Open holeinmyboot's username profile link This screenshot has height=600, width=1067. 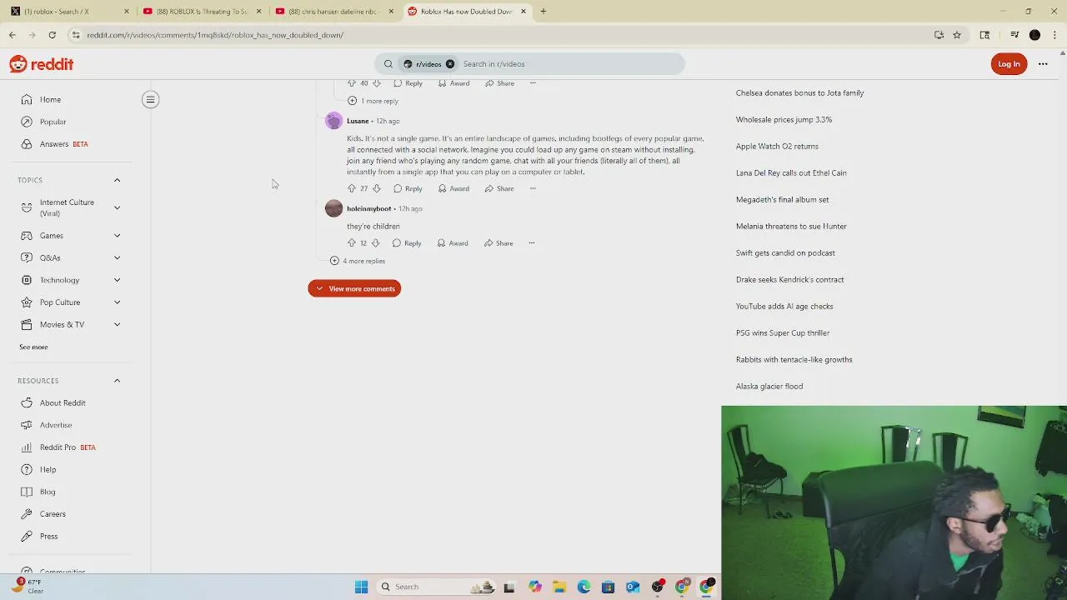coord(368,208)
